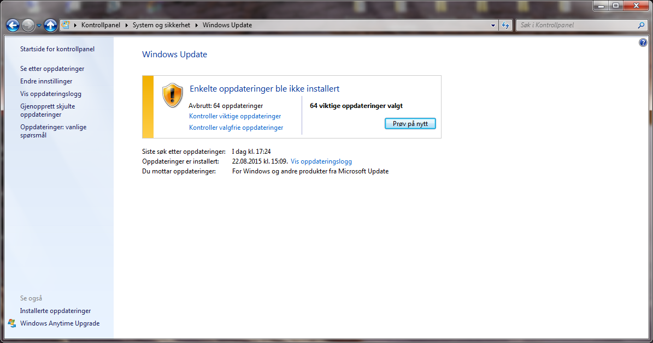
Task: Open Installerte oppdateringer
Action: tap(55, 311)
